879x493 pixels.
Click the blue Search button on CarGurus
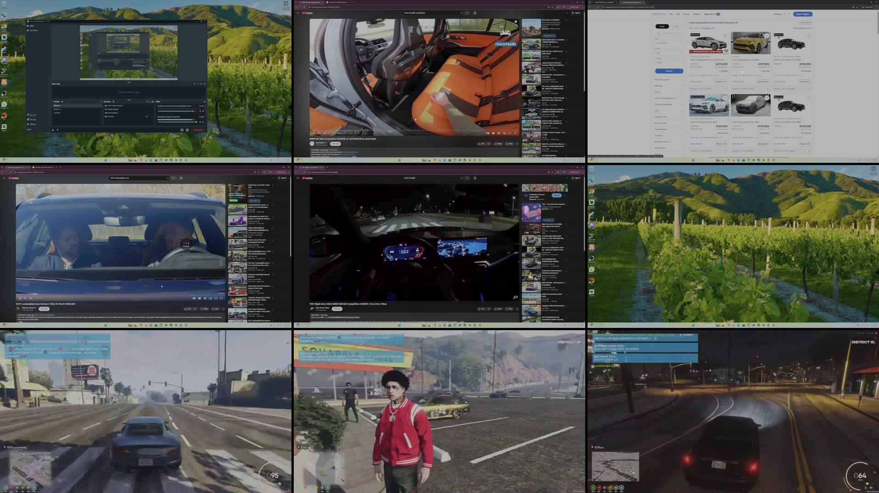(x=669, y=71)
